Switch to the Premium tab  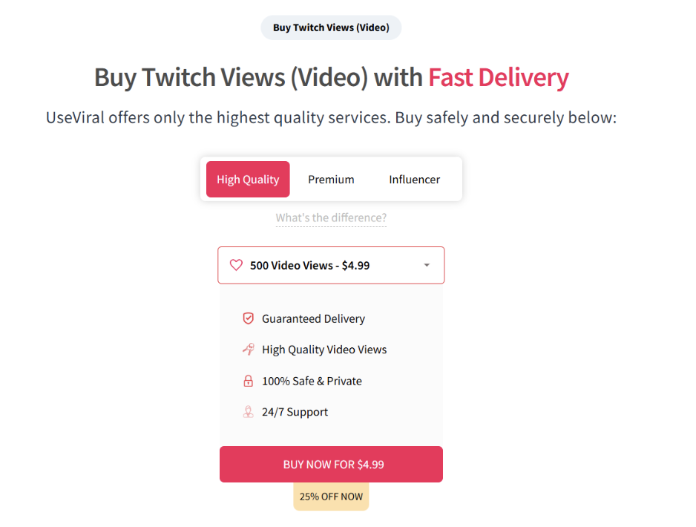[331, 180]
